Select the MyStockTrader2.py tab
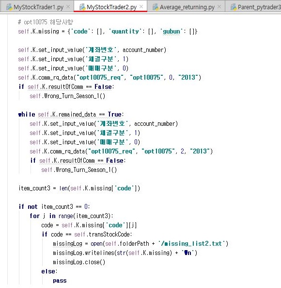This screenshot has width=281, height=288. [x=110, y=7]
